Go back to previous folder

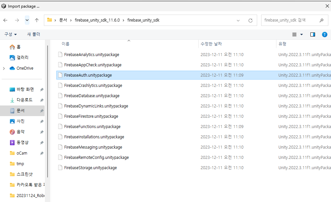pyautogui.click(x=5, y=20)
